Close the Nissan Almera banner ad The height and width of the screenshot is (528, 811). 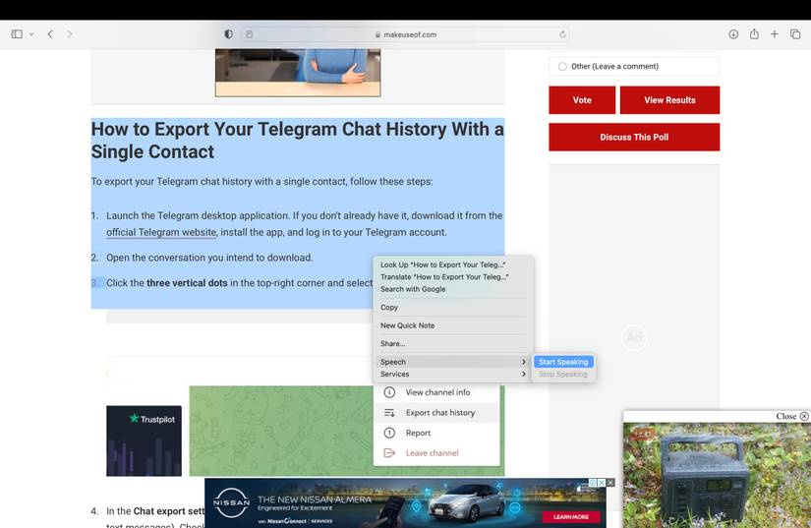(610, 483)
